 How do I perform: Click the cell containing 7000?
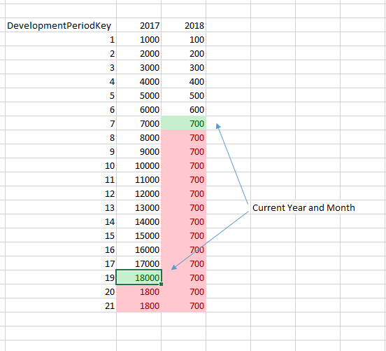click(x=139, y=123)
